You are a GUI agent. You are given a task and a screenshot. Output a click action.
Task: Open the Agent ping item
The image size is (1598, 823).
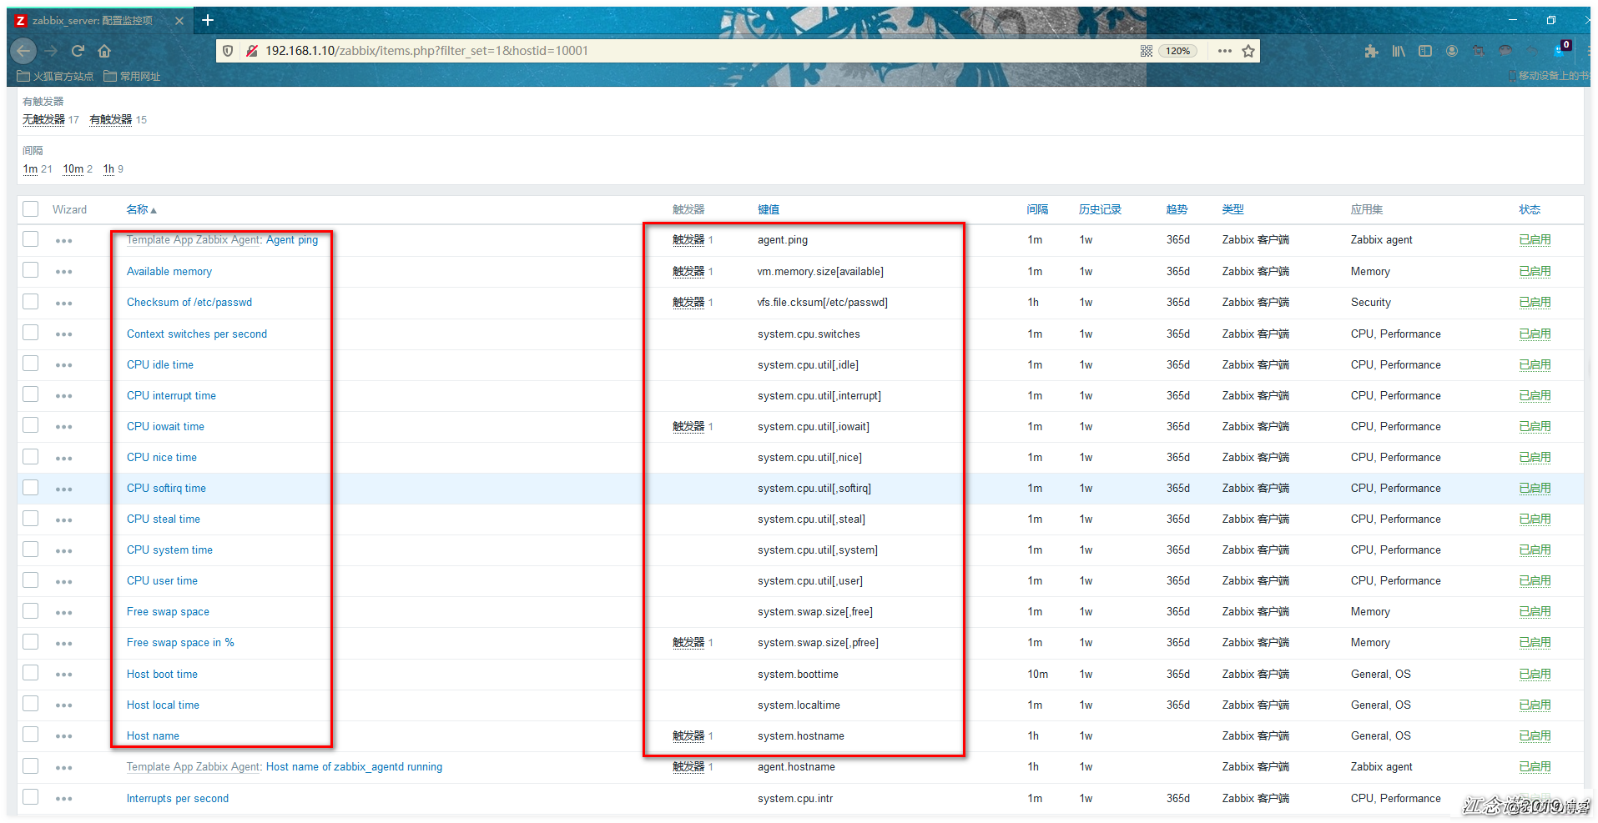click(292, 240)
